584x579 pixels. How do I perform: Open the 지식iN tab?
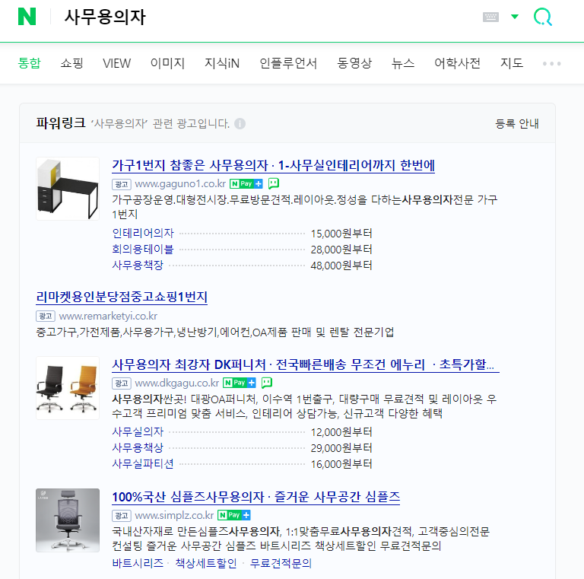pos(222,63)
